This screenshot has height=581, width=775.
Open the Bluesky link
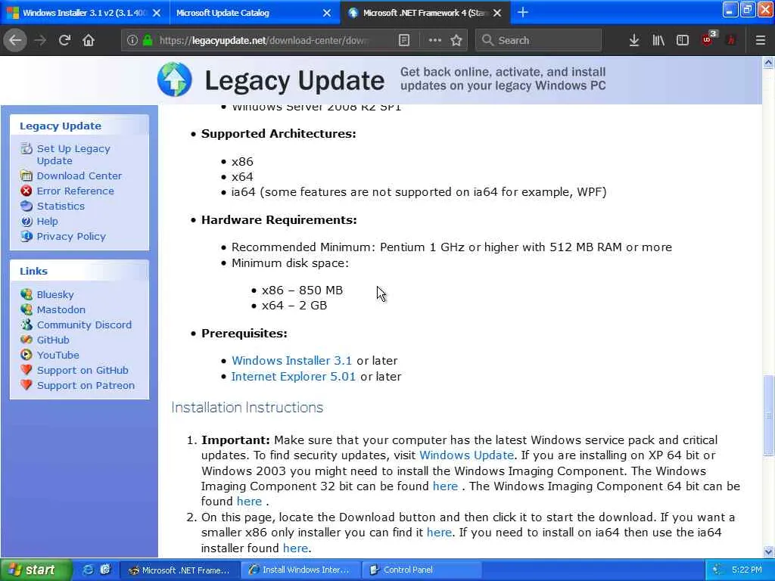pyautogui.click(x=54, y=294)
